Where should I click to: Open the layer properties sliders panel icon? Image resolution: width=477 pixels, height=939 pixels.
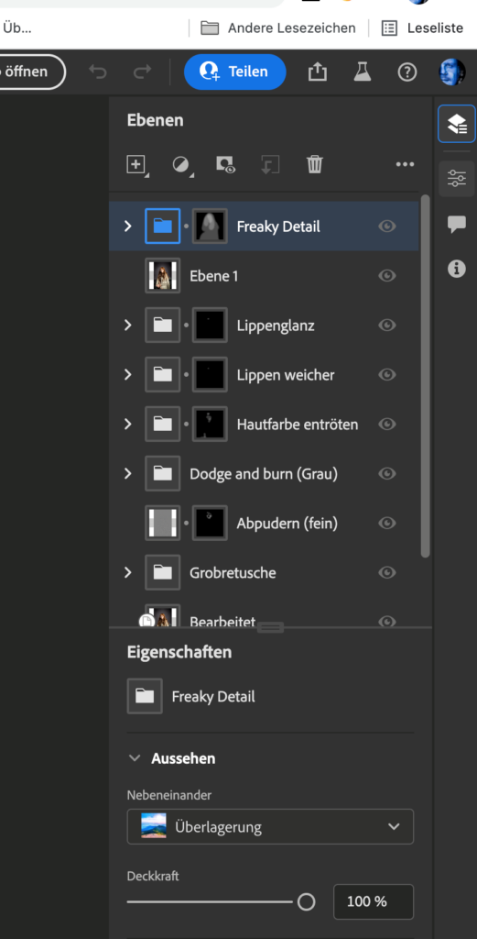pyautogui.click(x=457, y=179)
